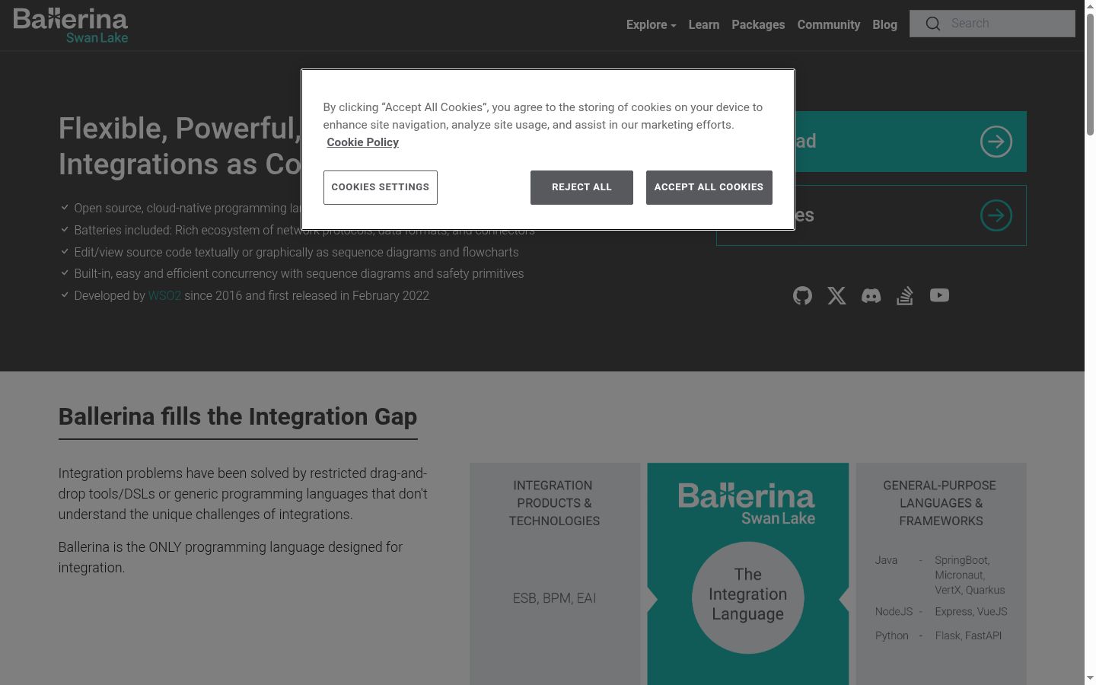Click 'INTEGRATION PRODUCTS & TECHNOLOGIES' heading
Image resolution: width=1096 pixels, height=685 pixels.
(x=554, y=503)
